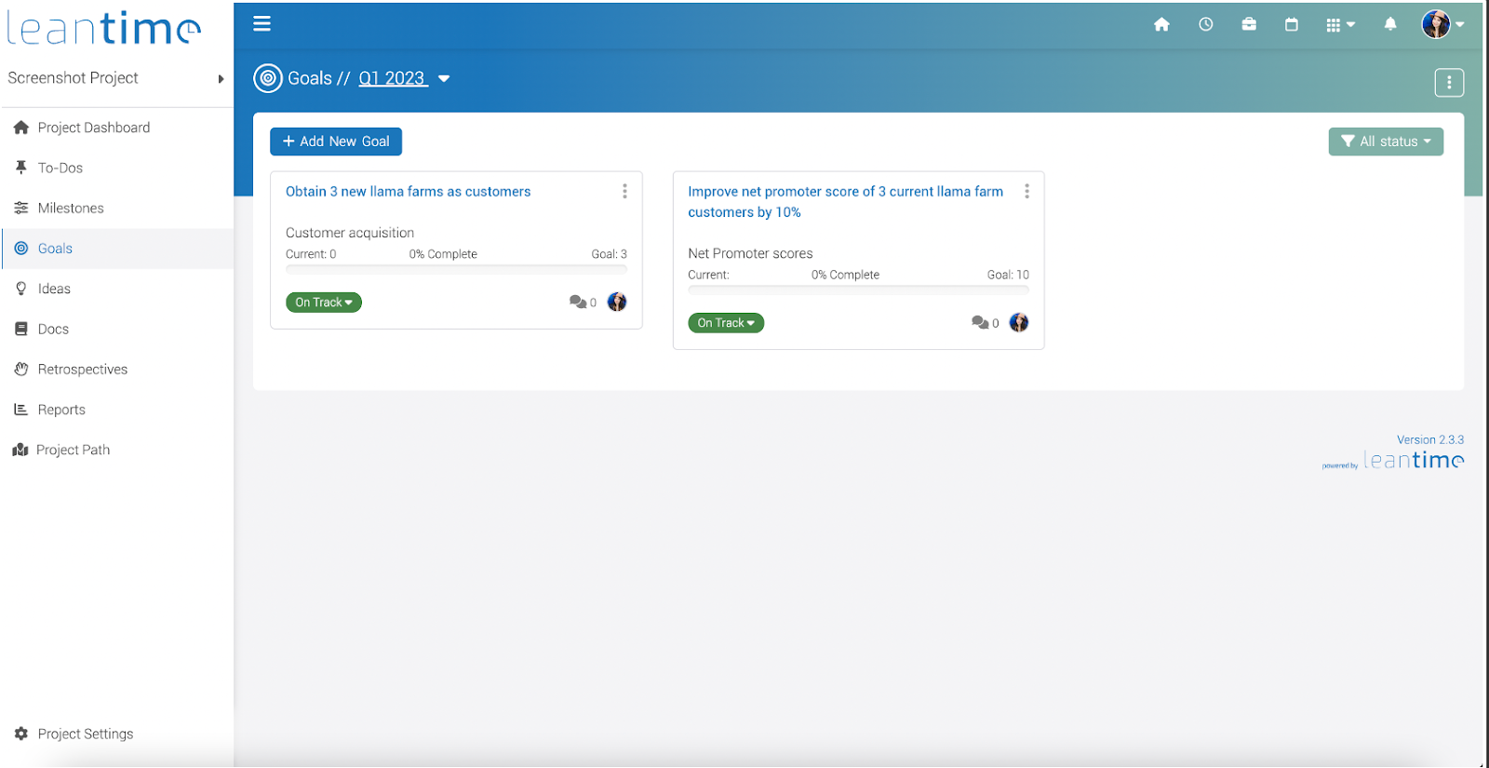
Task: Toggle the hamburger menu icon
Action: tap(262, 24)
